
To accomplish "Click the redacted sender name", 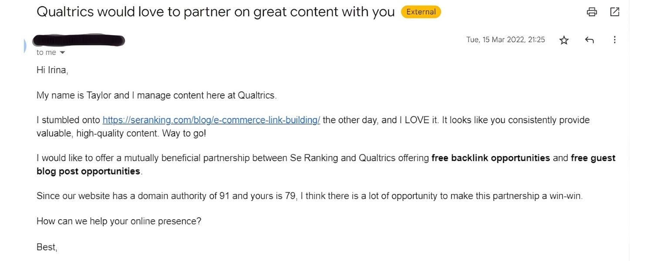I will point(78,40).
